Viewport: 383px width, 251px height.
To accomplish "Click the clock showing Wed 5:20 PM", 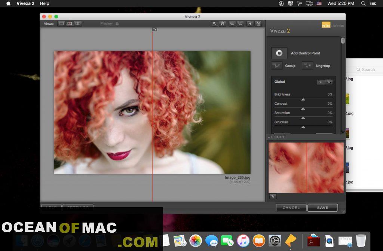I will coord(340,3).
